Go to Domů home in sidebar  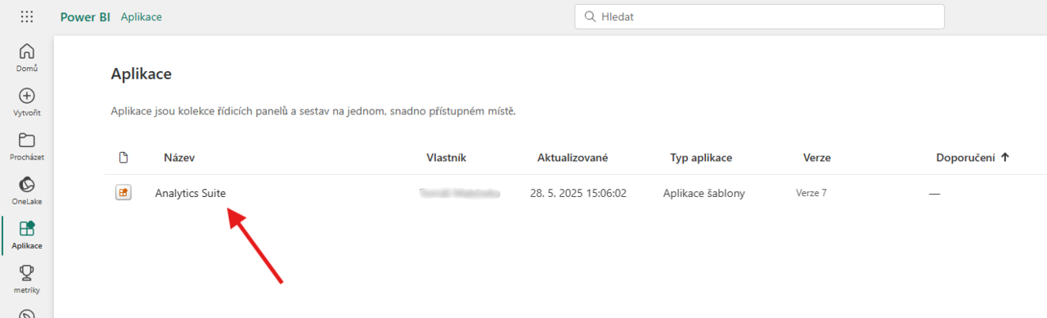pyautogui.click(x=26, y=56)
